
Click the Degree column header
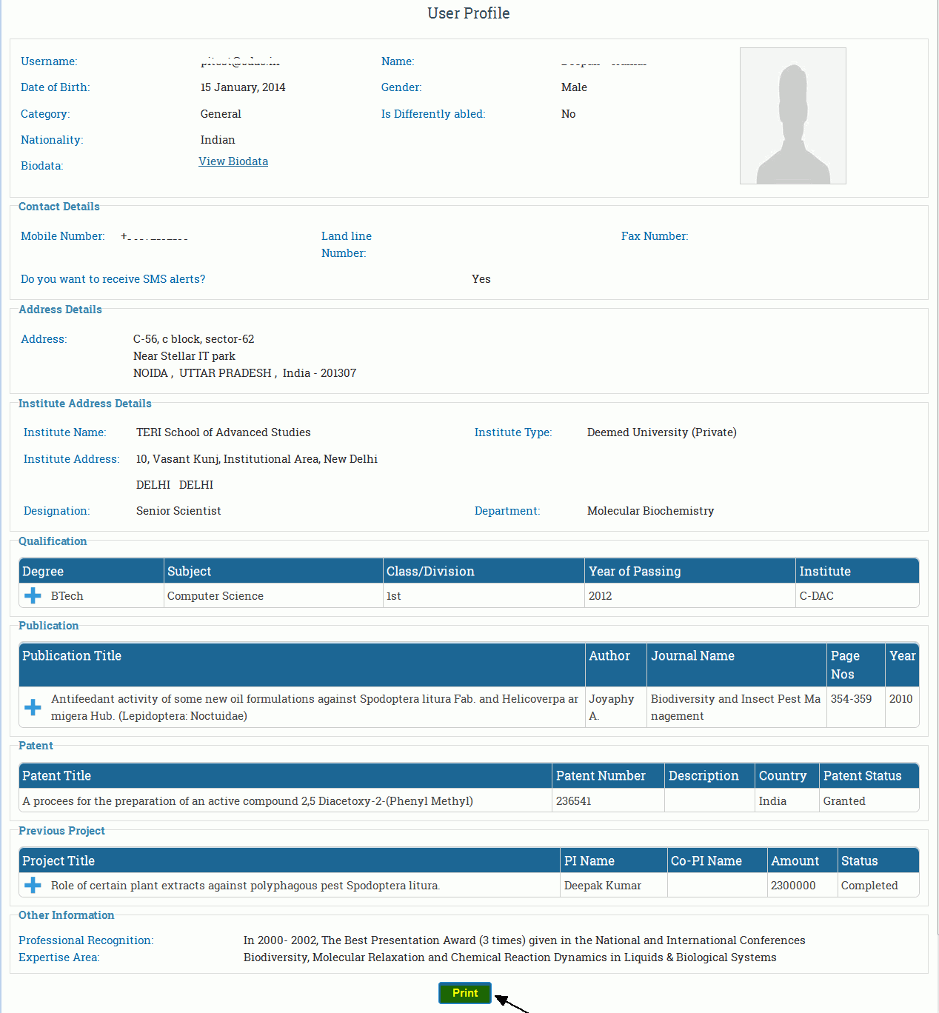43,572
